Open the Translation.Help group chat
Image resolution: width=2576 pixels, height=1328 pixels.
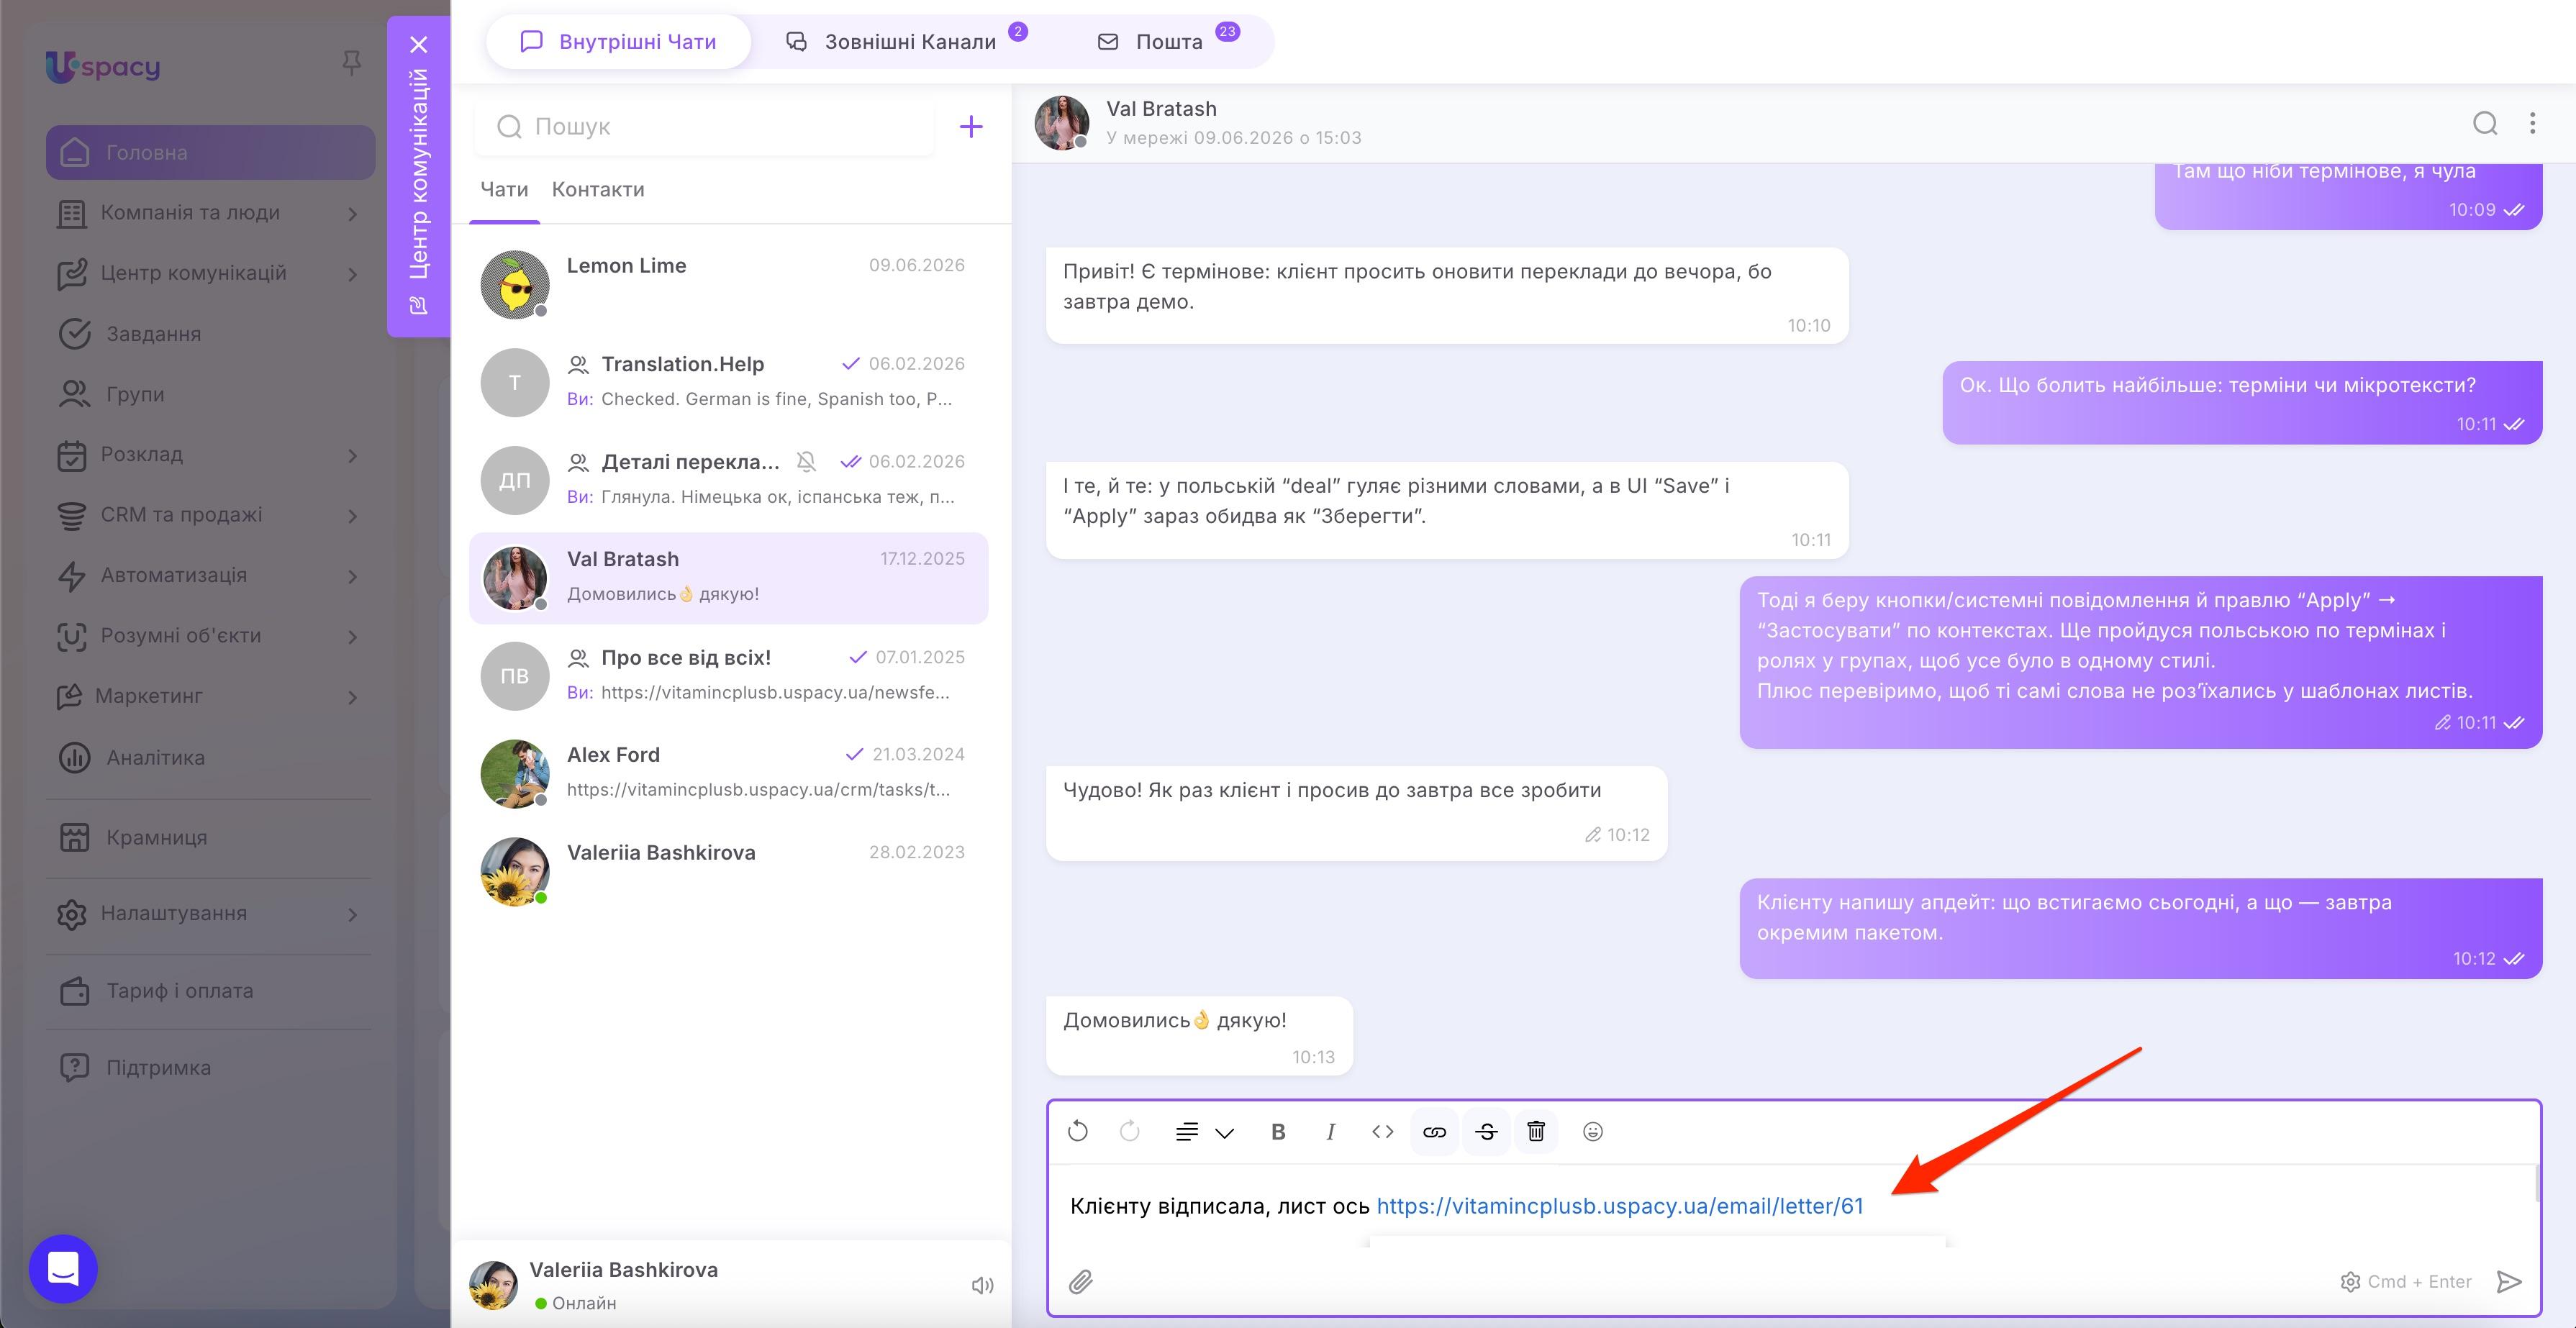tap(728, 382)
